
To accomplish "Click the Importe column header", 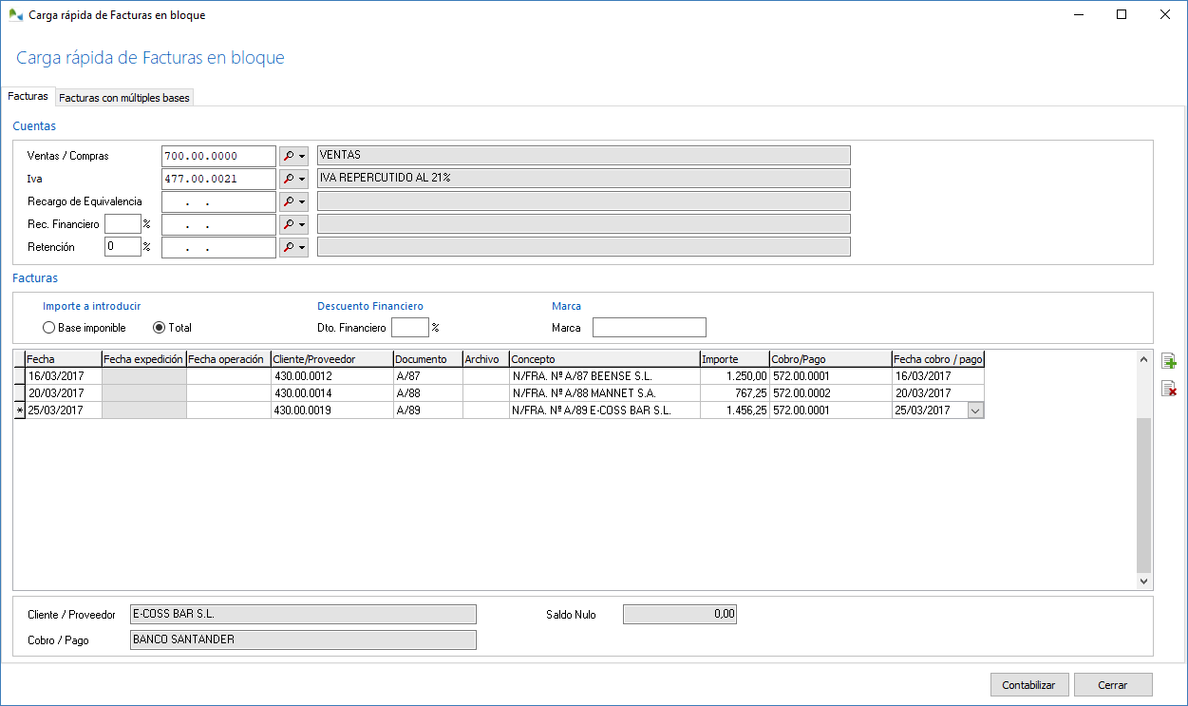I will pyautogui.click(x=733, y=359).
